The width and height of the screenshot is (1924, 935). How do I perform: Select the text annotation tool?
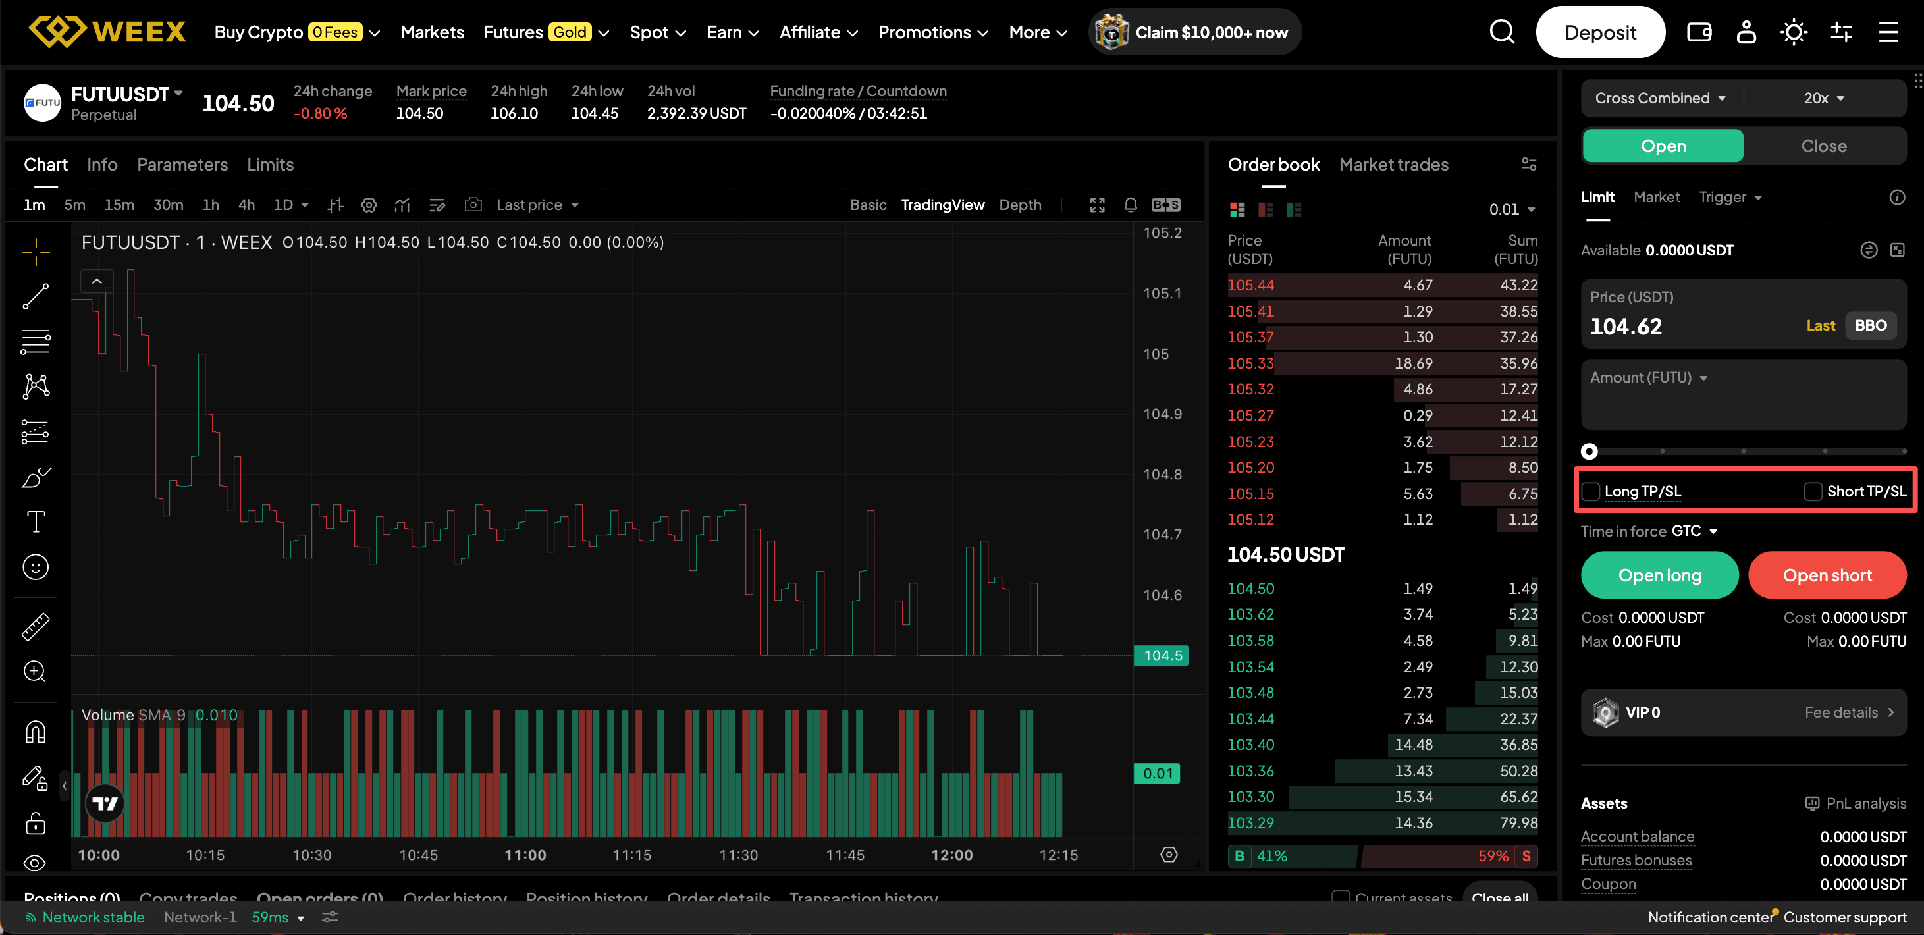pyautogui.click(x=35, y=521)
